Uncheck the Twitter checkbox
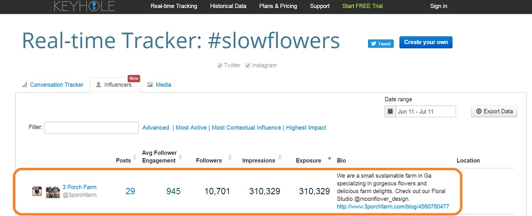The height and width of the screenshot is (216, 532). 220,65
